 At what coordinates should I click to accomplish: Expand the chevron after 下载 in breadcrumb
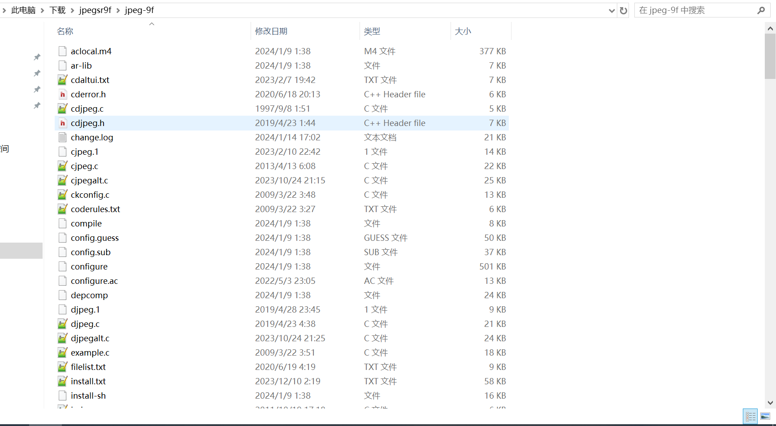(x=73, y=10)
